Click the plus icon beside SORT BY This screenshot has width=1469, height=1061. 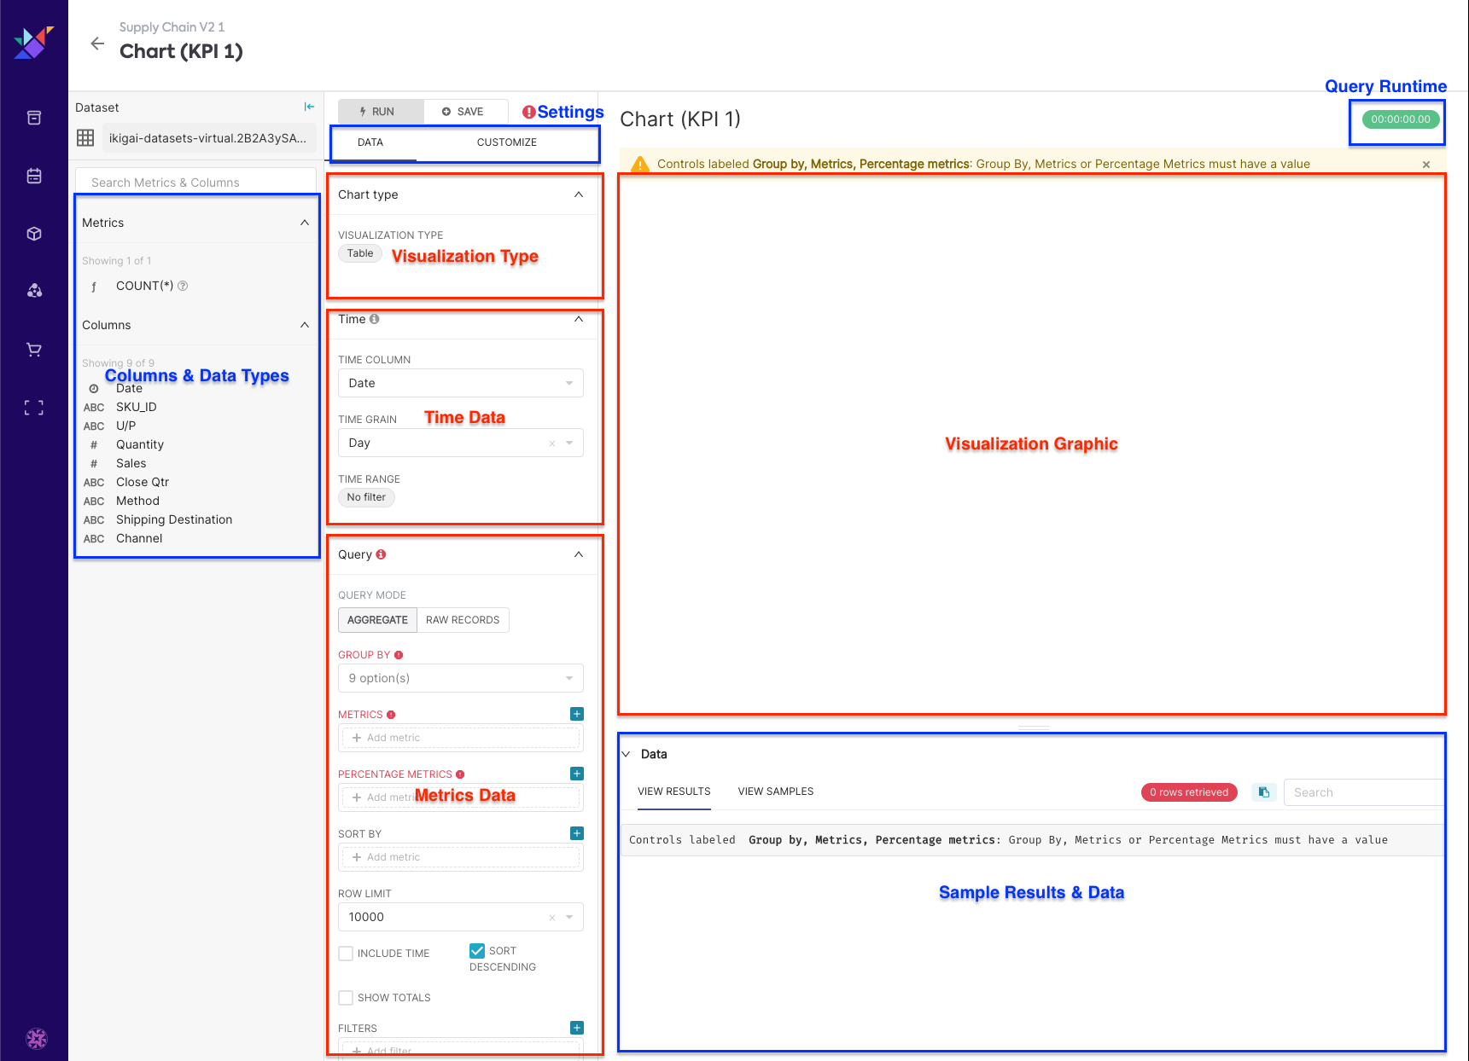tap(577, 833)
